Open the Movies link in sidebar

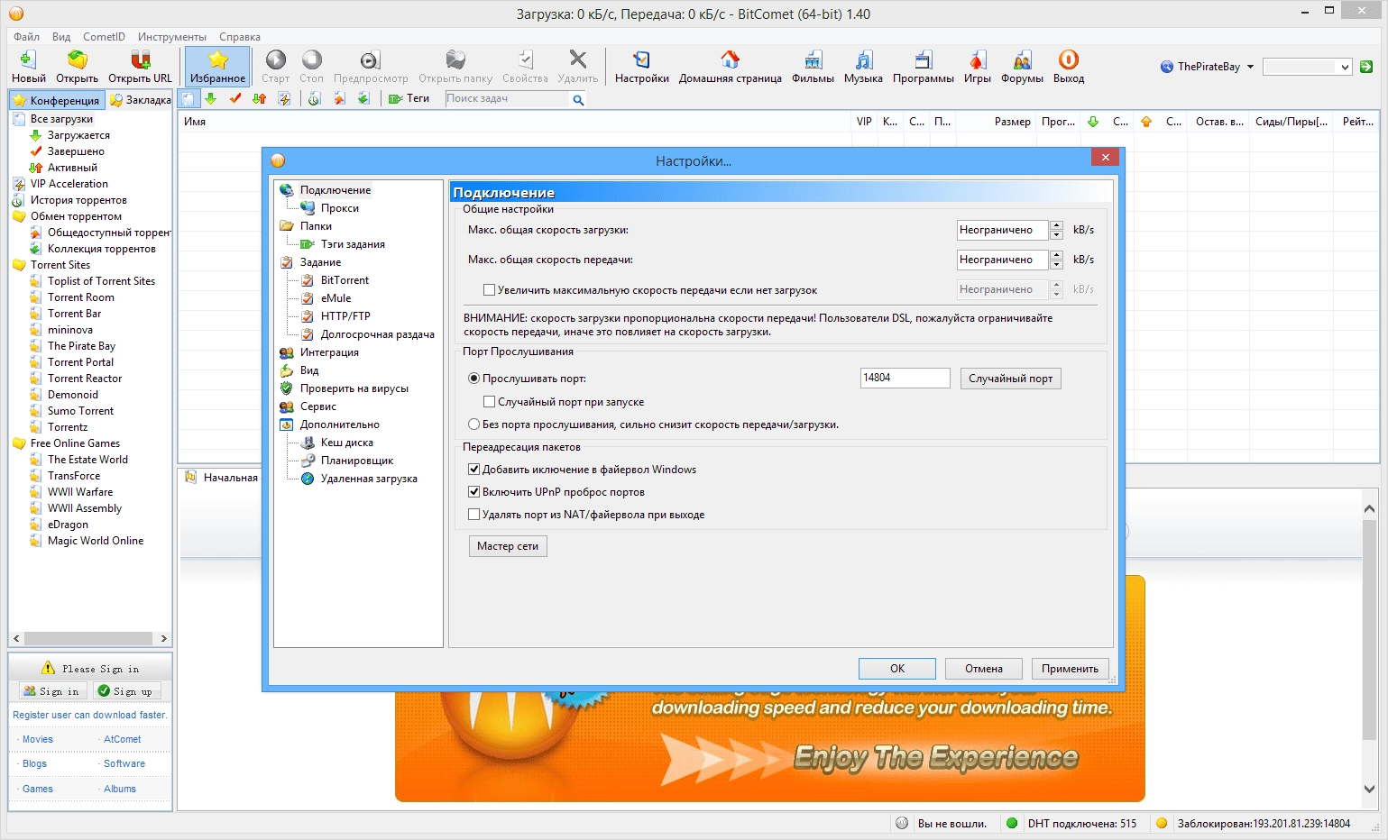[38, 739]
